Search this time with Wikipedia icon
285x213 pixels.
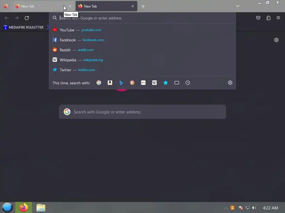[154, 83]
